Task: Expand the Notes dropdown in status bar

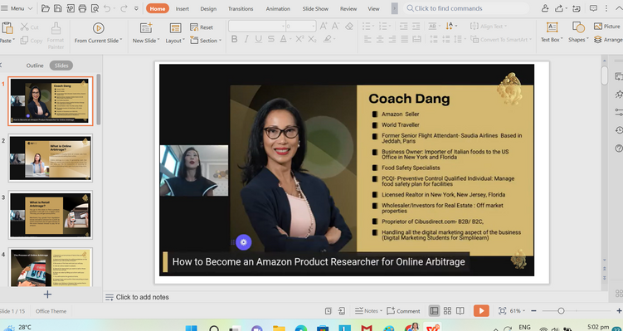Action: pyautogui.click(x=381, y=311)
